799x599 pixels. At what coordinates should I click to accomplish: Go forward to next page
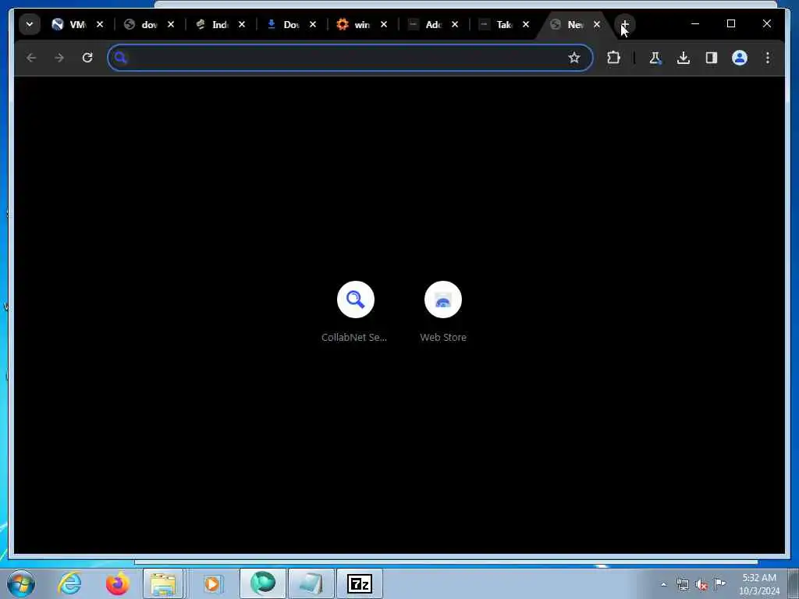[59, 58]
